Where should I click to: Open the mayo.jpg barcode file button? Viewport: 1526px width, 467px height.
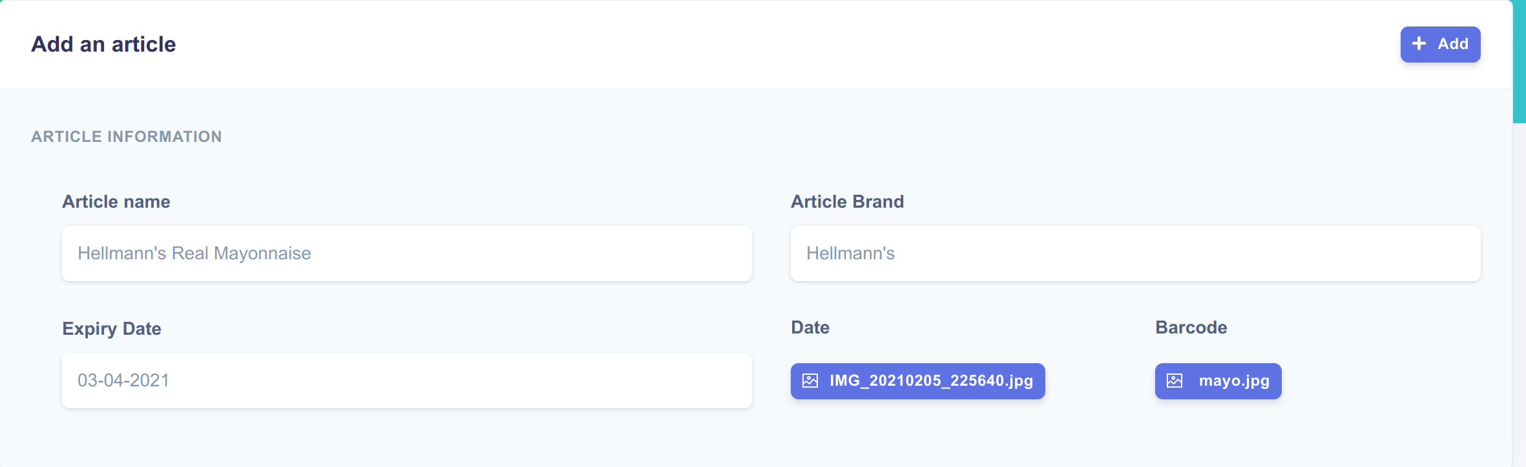click(x=1218, y=381)
